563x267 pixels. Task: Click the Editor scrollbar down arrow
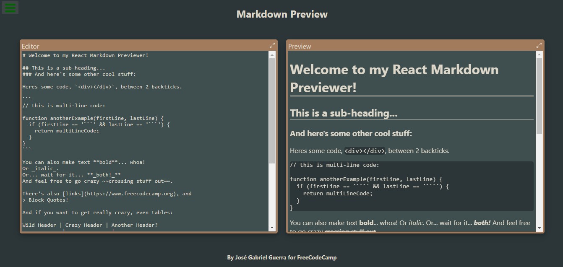[272, 228]
